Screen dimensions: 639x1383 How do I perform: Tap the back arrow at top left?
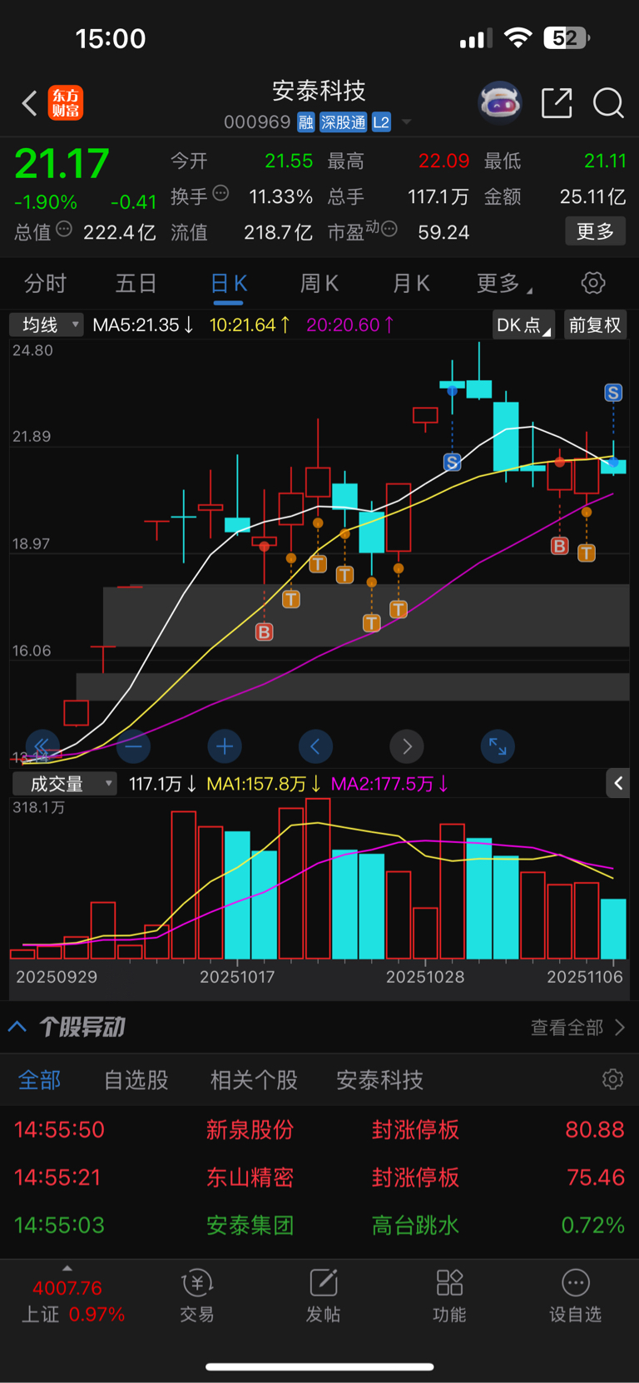tap(29, 103)
